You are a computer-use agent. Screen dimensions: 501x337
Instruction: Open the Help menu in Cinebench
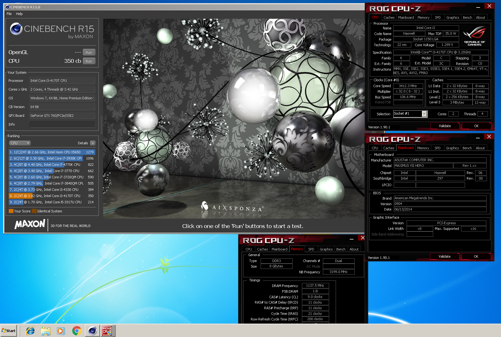pyautogui.click(x=19, y=14)
